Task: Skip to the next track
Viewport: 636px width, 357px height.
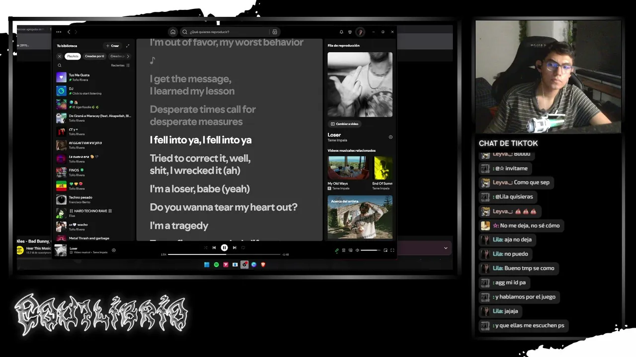Action: click(x=235, y=247)
